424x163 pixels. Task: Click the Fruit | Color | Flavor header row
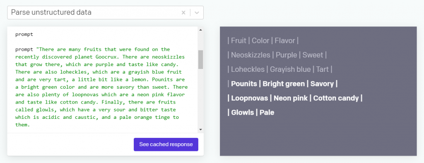point(263,41)
